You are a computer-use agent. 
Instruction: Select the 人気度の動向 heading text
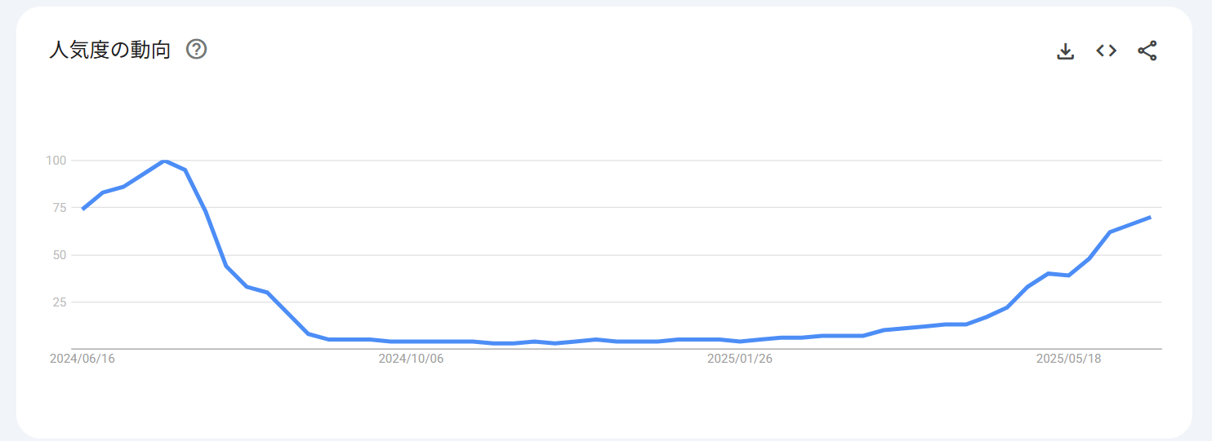110,51
